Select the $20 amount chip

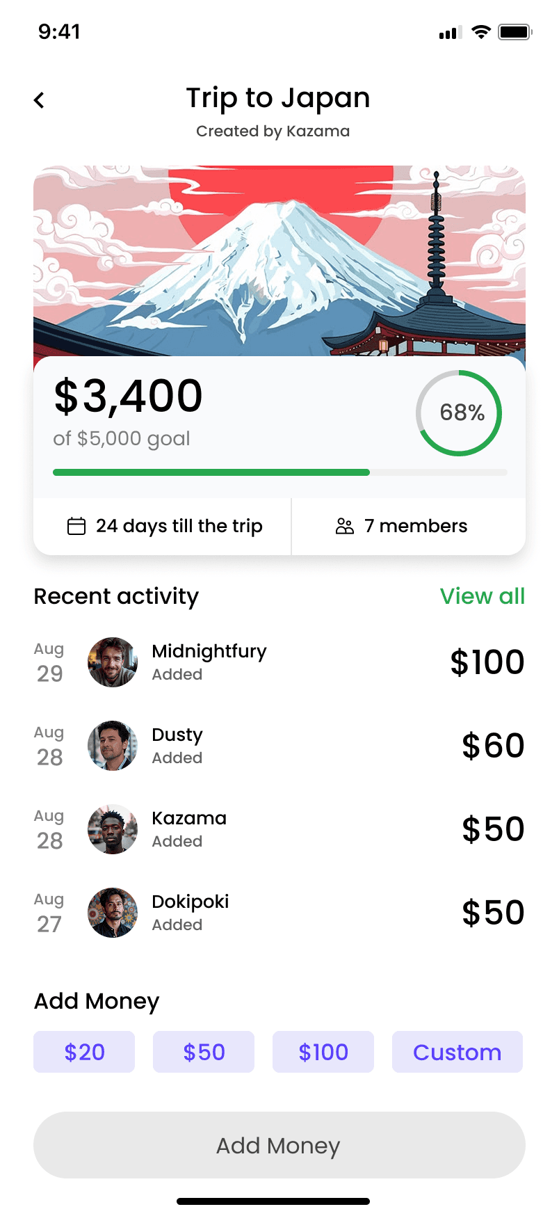click(84, 1052)
